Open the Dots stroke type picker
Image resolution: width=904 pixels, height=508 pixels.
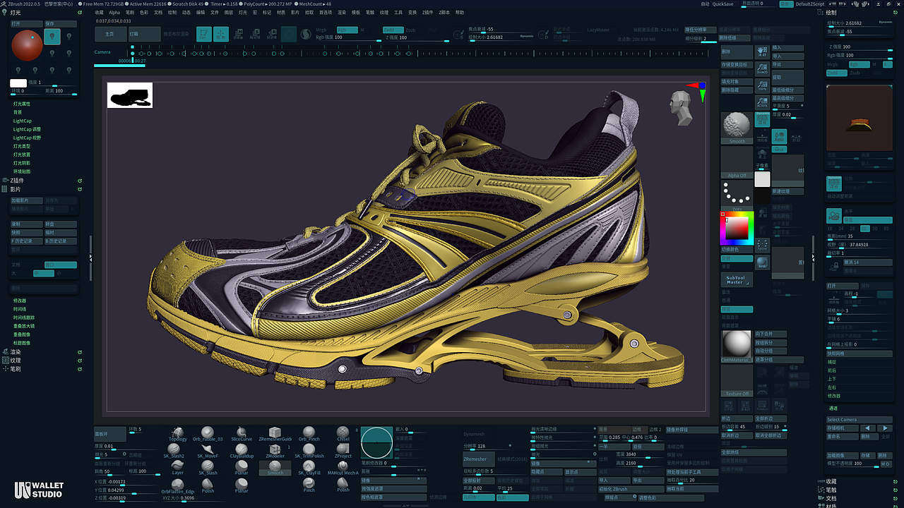point(737,195)
